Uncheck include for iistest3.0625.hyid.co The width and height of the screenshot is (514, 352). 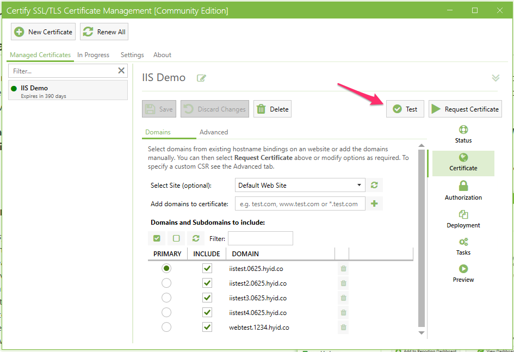coord(207,298)
